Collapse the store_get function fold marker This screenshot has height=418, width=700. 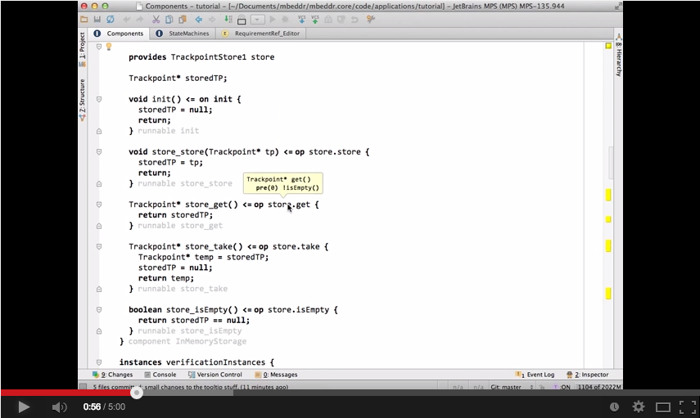[99, 205]
